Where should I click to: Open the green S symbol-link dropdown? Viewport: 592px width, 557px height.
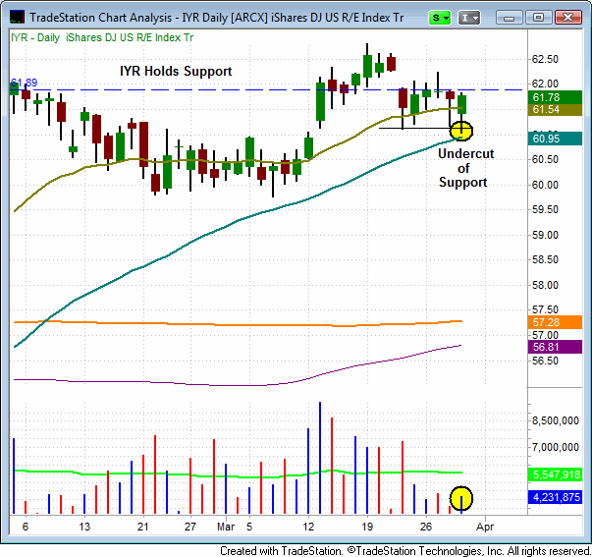(x=442, y=18)
